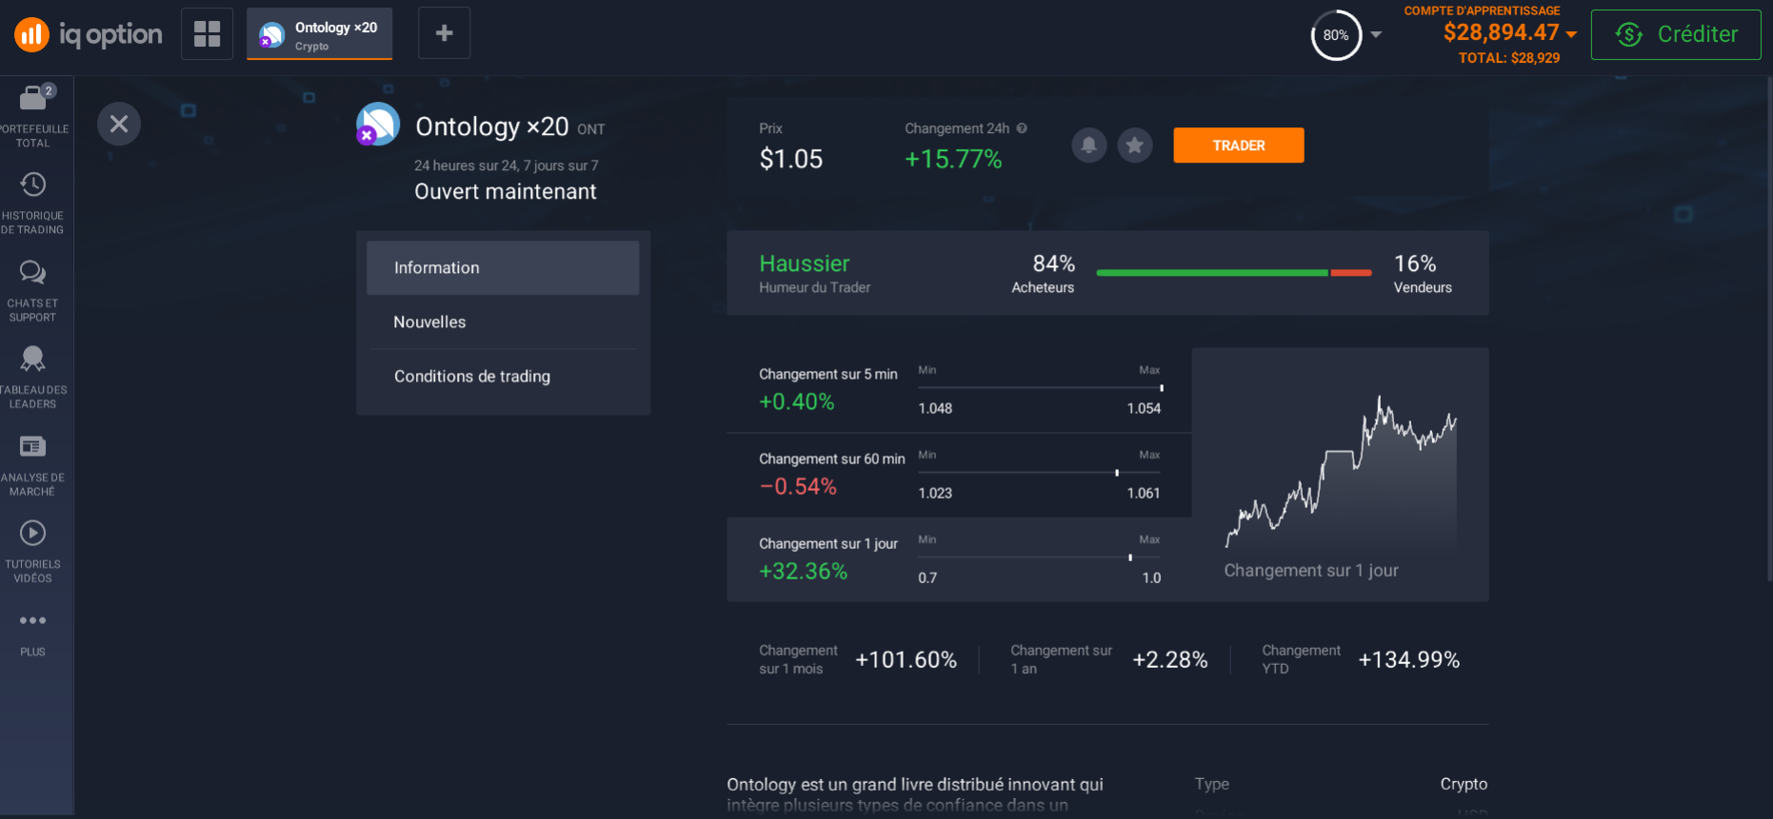Open the Plus more-options sidebar item
The height and width of the screenshot is (819, 1773).
[x=33, y=634]
